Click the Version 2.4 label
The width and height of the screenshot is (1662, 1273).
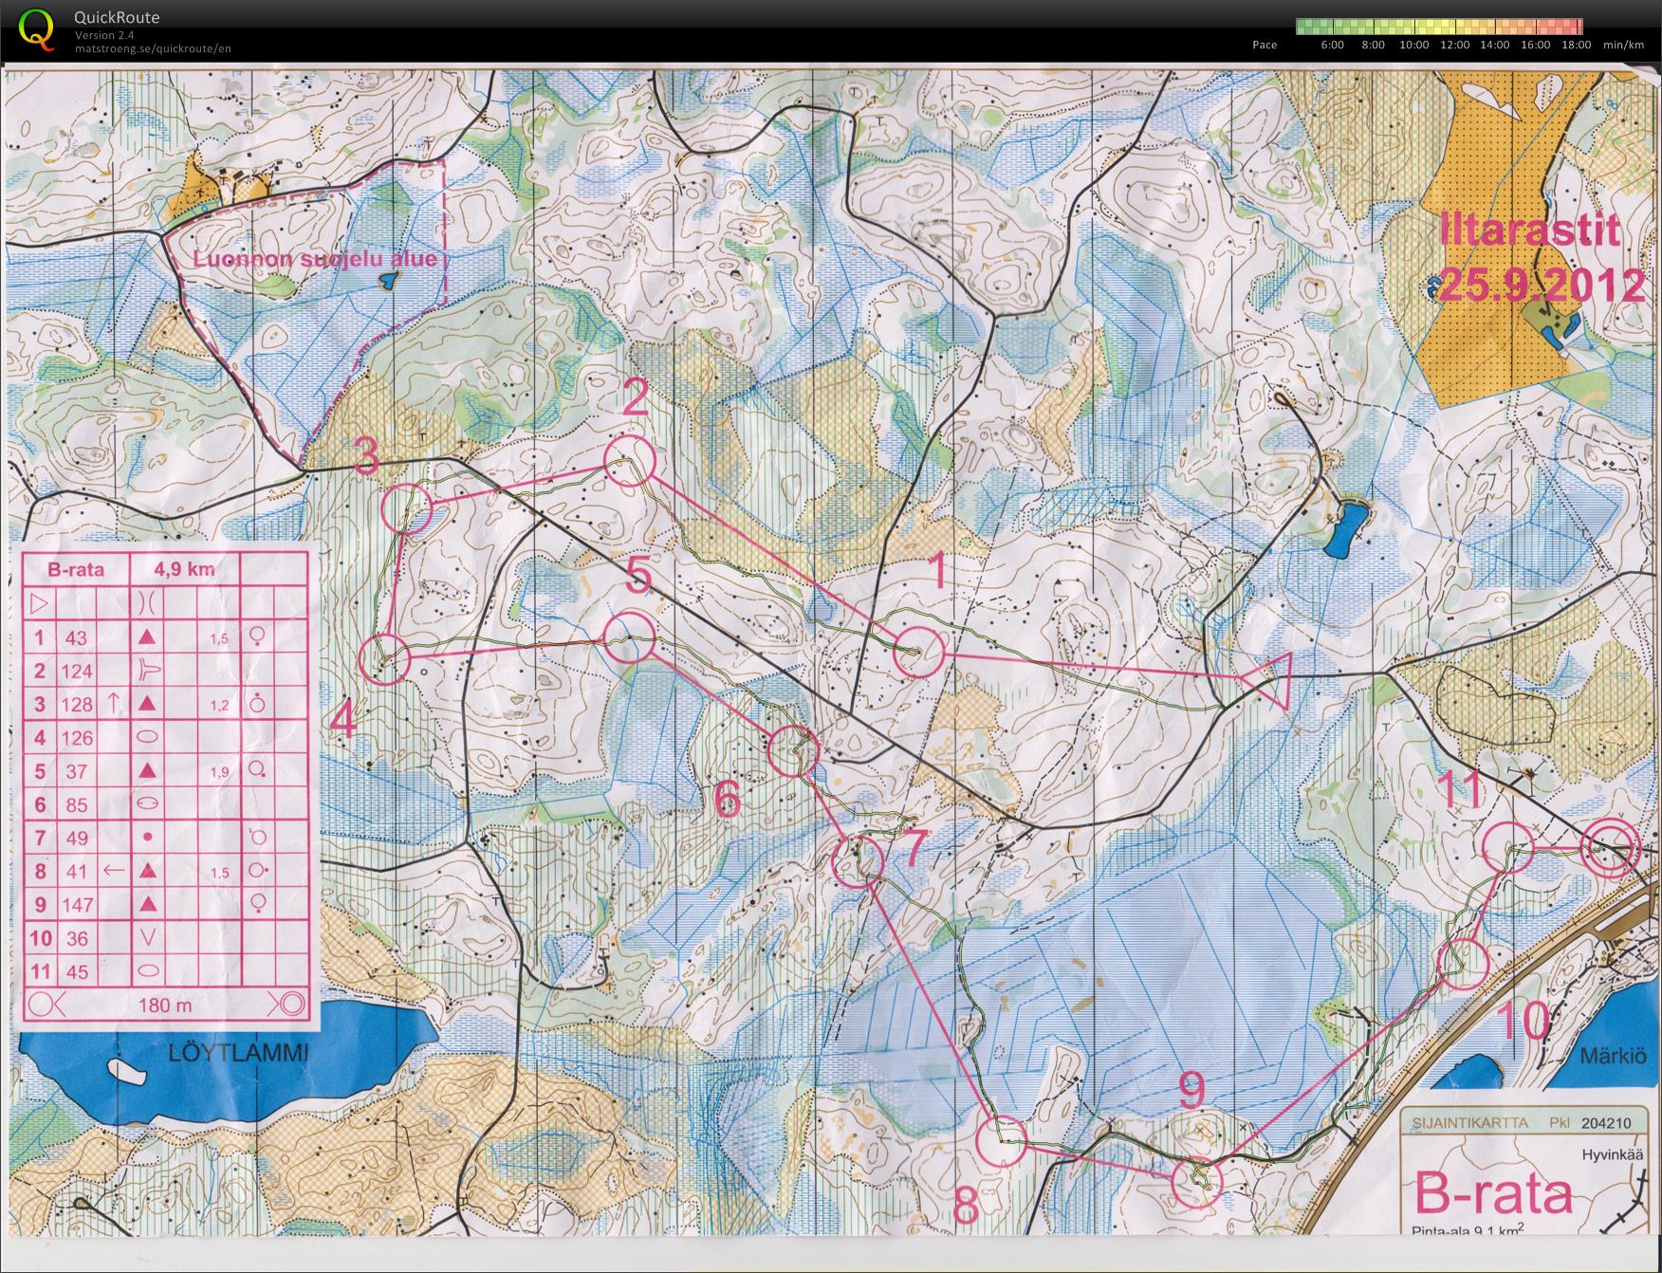tap(104, 35)
